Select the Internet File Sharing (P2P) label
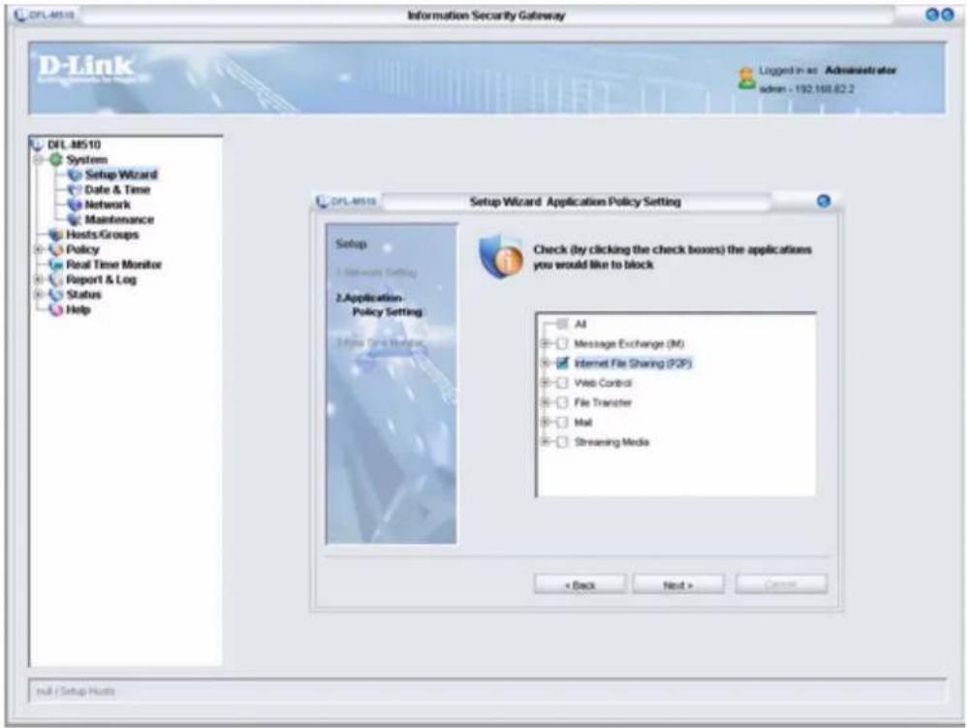This screenshot has width=967, height=728. tap(633, 364)
